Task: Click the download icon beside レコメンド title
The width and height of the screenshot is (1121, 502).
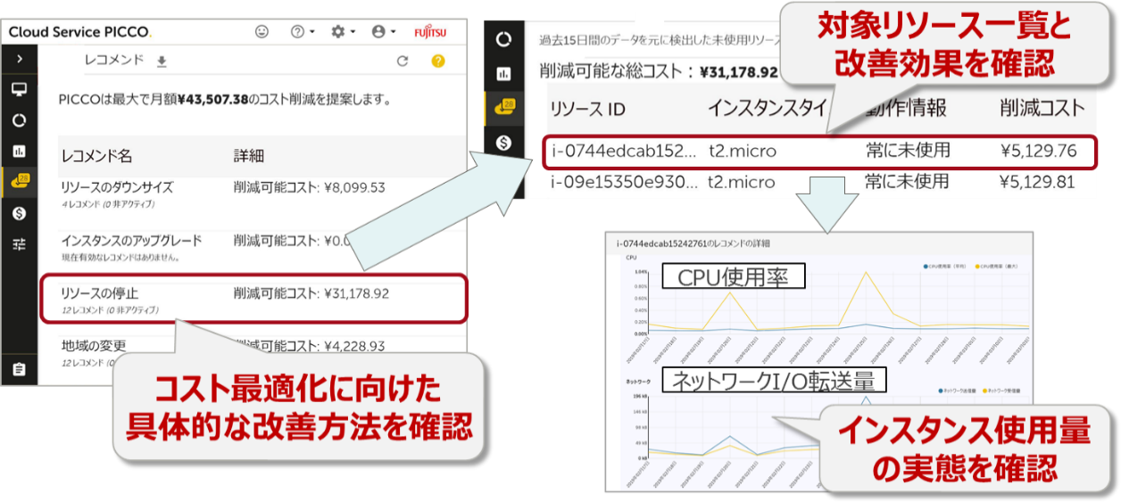Action: pos(162,62)
